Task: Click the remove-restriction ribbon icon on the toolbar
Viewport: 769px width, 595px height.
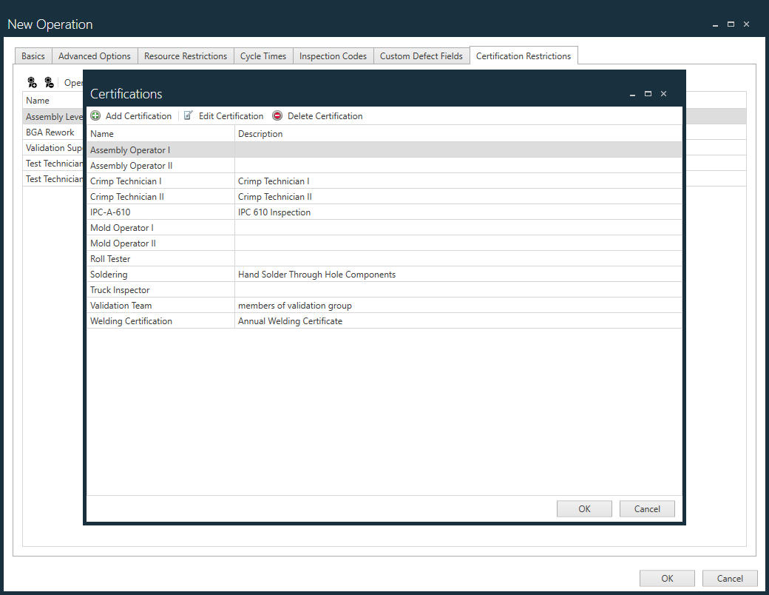Action: point(49,81)
